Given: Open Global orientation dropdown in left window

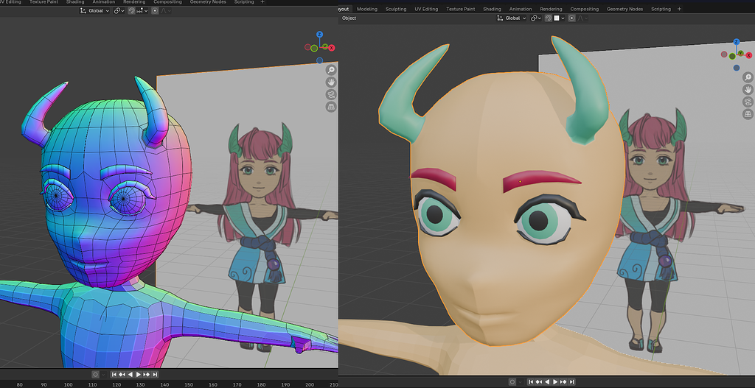Looking at the screenshot, I should [94, 10].
